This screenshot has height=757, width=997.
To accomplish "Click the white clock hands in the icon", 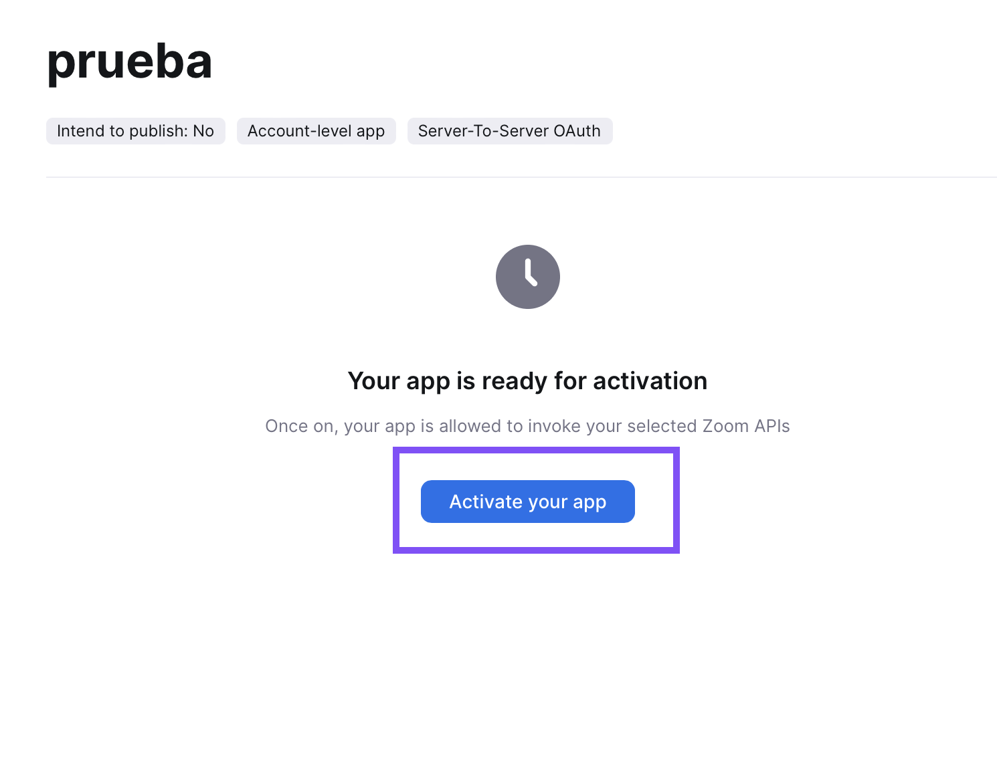I will click(531, 272).
